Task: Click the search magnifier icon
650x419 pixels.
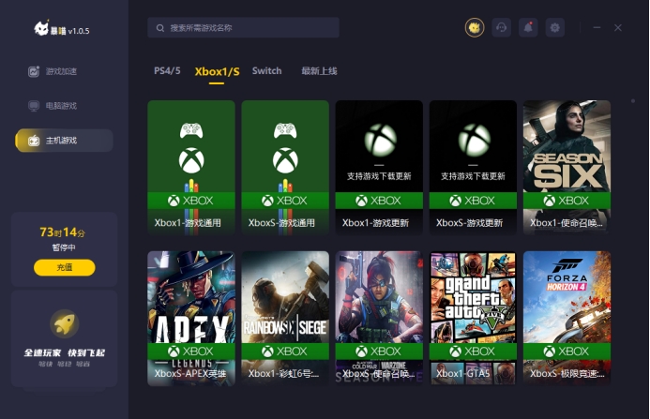Action: click(x=160, y=28)
